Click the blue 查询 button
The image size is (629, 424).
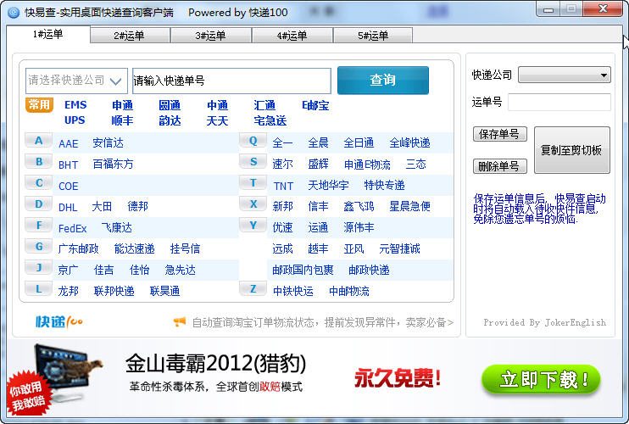coord(382,81)
